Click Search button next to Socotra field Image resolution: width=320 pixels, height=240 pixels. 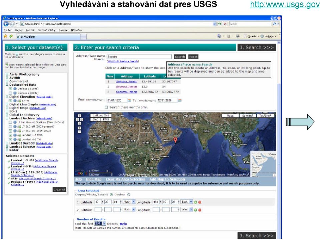click(x=180, y=57)
